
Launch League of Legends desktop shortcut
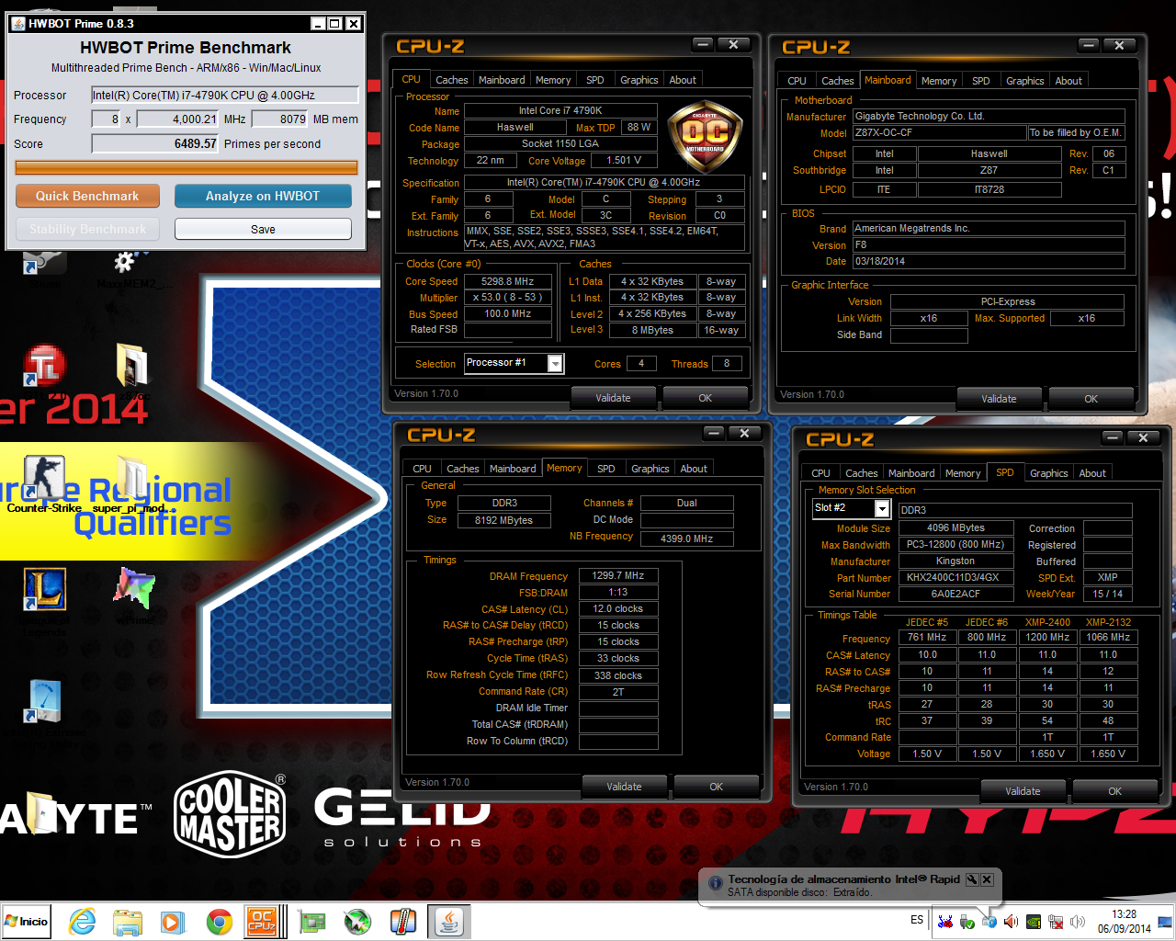(44, 590)
